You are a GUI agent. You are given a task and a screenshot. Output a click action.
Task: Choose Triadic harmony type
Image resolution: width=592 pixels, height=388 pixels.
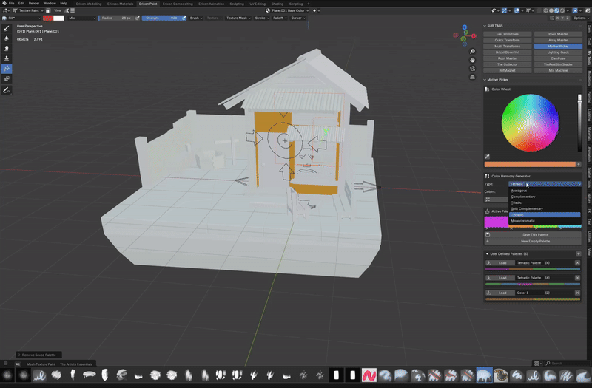[545, 202]
